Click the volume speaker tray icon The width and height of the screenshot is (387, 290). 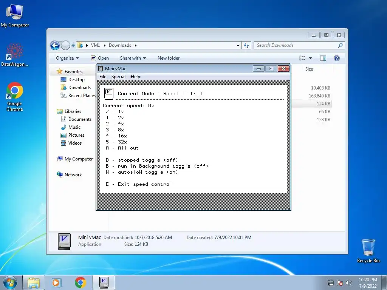(x=349, y=283)
